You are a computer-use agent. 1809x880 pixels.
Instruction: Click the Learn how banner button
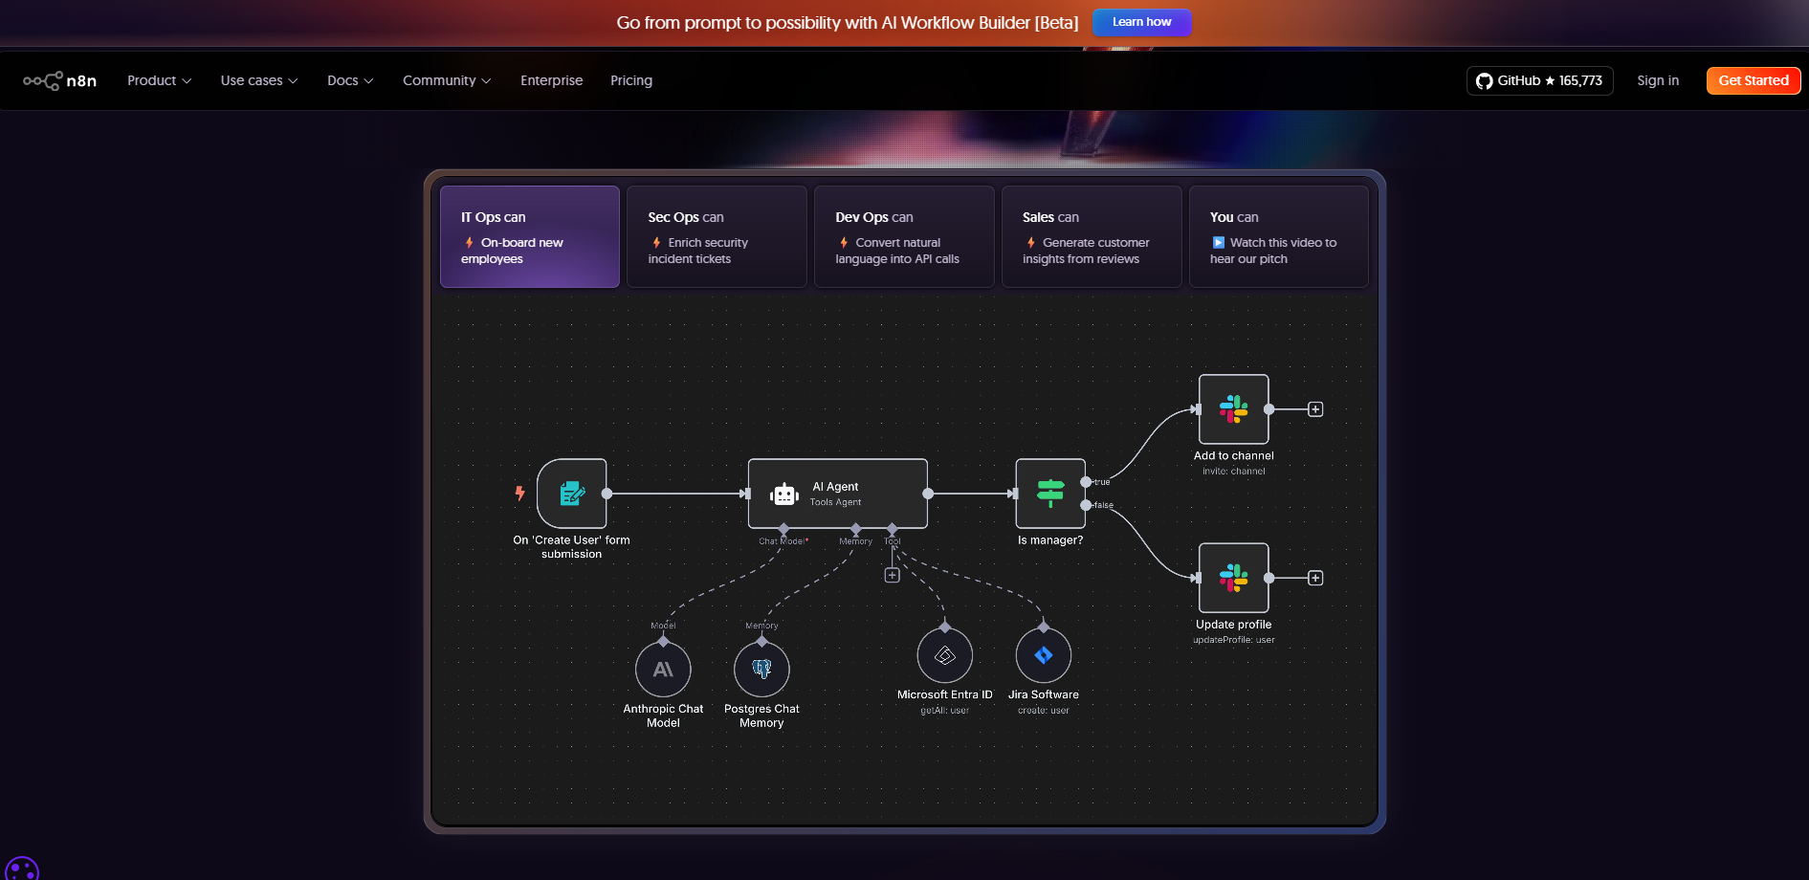[x=1141, y=22]
